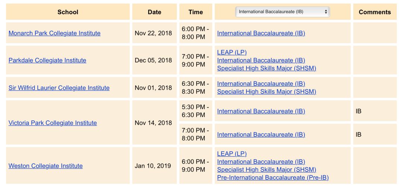Click Parkdale's International Baccalaureate (IB) link
This screenshot has width=402, height=189.
click(261, 60)
